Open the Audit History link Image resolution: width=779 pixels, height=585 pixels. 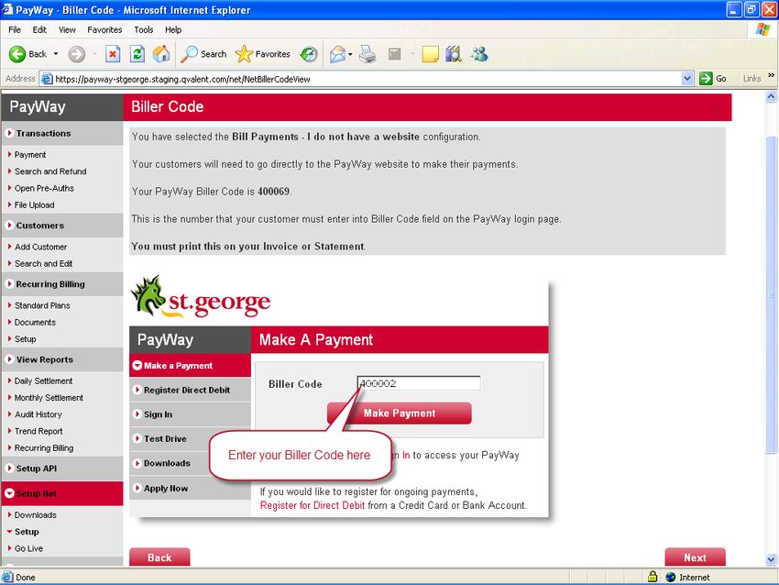38,414
